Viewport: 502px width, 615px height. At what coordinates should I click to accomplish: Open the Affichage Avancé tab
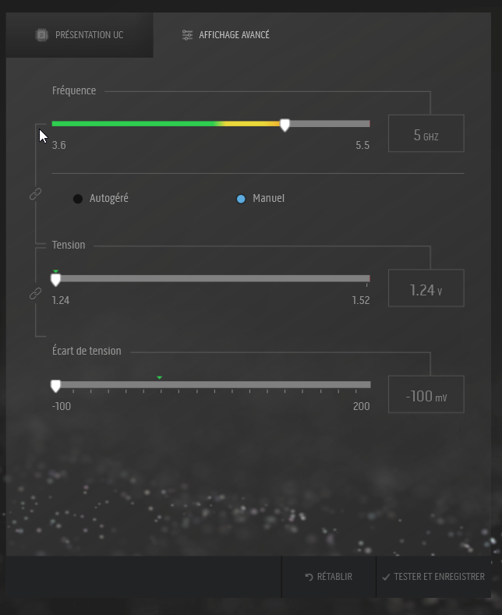pos(226,35)
